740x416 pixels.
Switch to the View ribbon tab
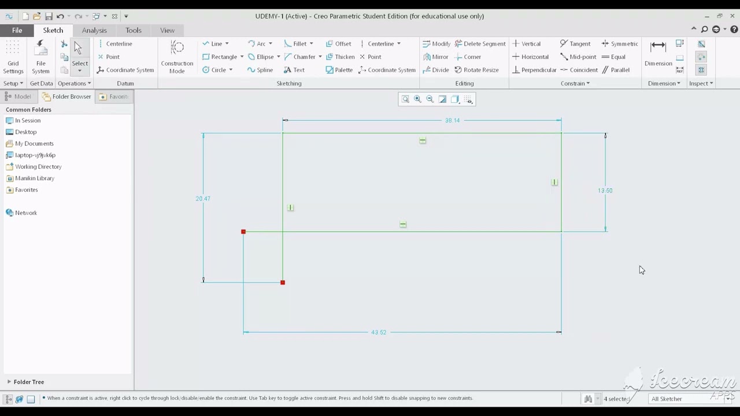pyautogui.click(x=167, y=30)
